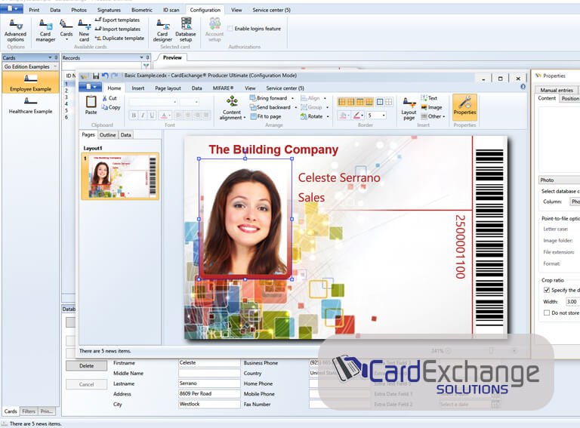The image size is (580, 428).
Task: Click the City field showing Westlock
Action: 209,405
